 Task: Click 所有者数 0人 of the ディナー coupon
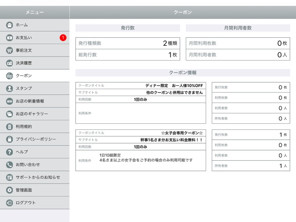[251, 118]
